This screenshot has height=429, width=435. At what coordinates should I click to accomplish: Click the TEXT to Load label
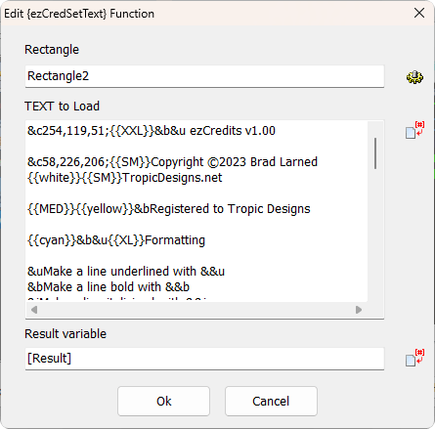(62, 107)
